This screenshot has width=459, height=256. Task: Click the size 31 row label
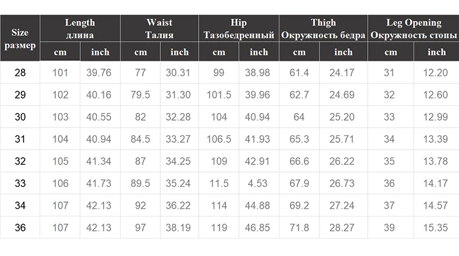click(20, 139)
